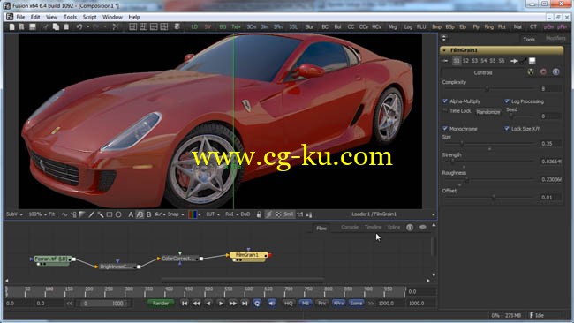
Task: Click the rectangle shape icon in viewer toolbar
Action: point(110,214)
